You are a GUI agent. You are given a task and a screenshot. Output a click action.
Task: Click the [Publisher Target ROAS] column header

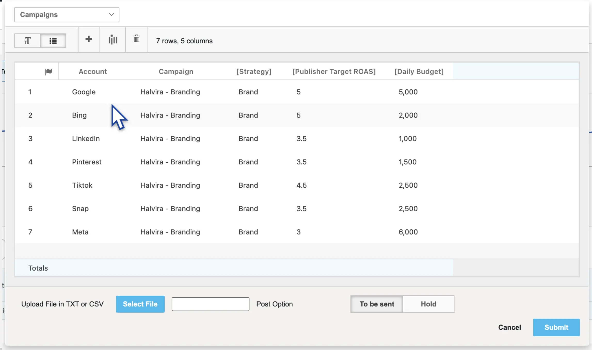(x=334, y=72)
